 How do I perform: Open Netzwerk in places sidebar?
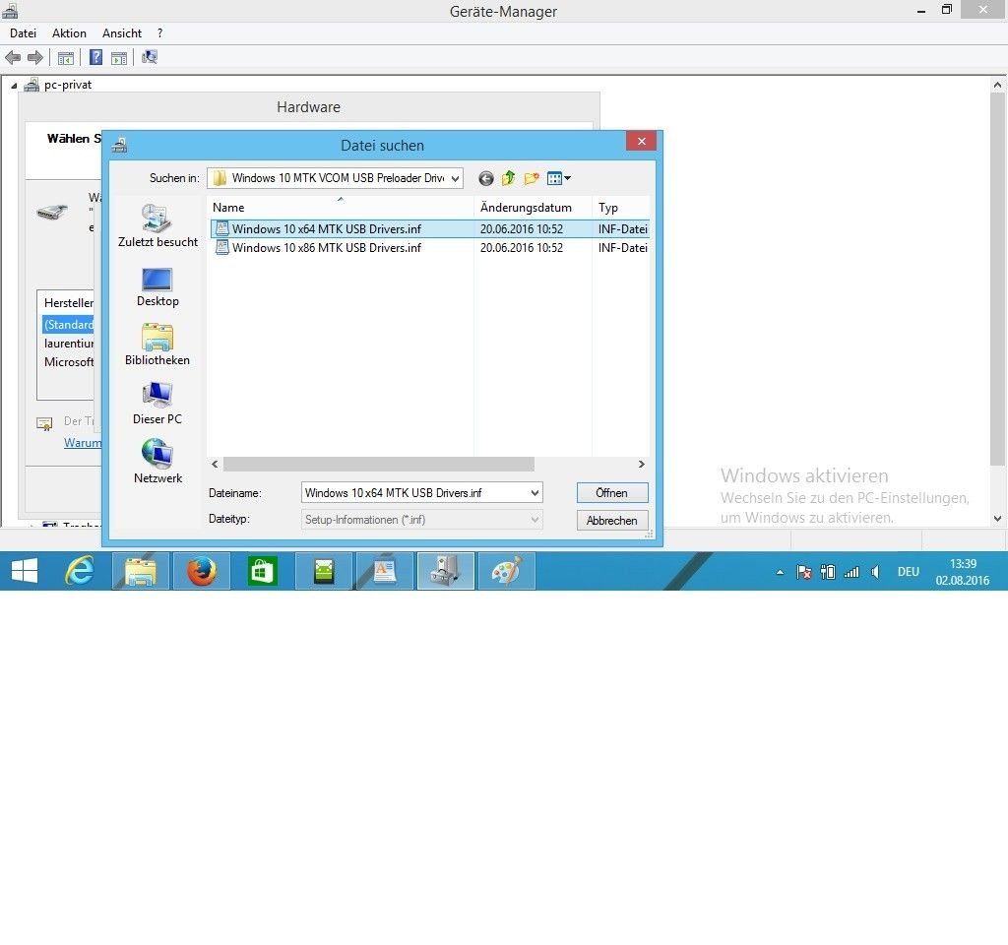click(x=157, y=463)
